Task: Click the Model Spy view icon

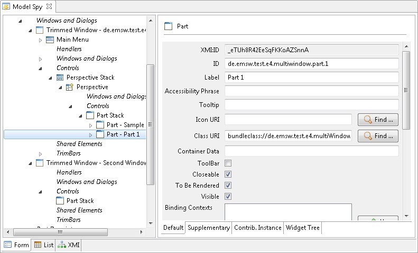Action: 7,7
